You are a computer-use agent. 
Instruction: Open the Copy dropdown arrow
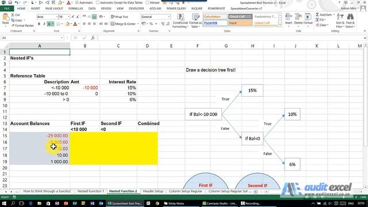[x=24, y=20]
